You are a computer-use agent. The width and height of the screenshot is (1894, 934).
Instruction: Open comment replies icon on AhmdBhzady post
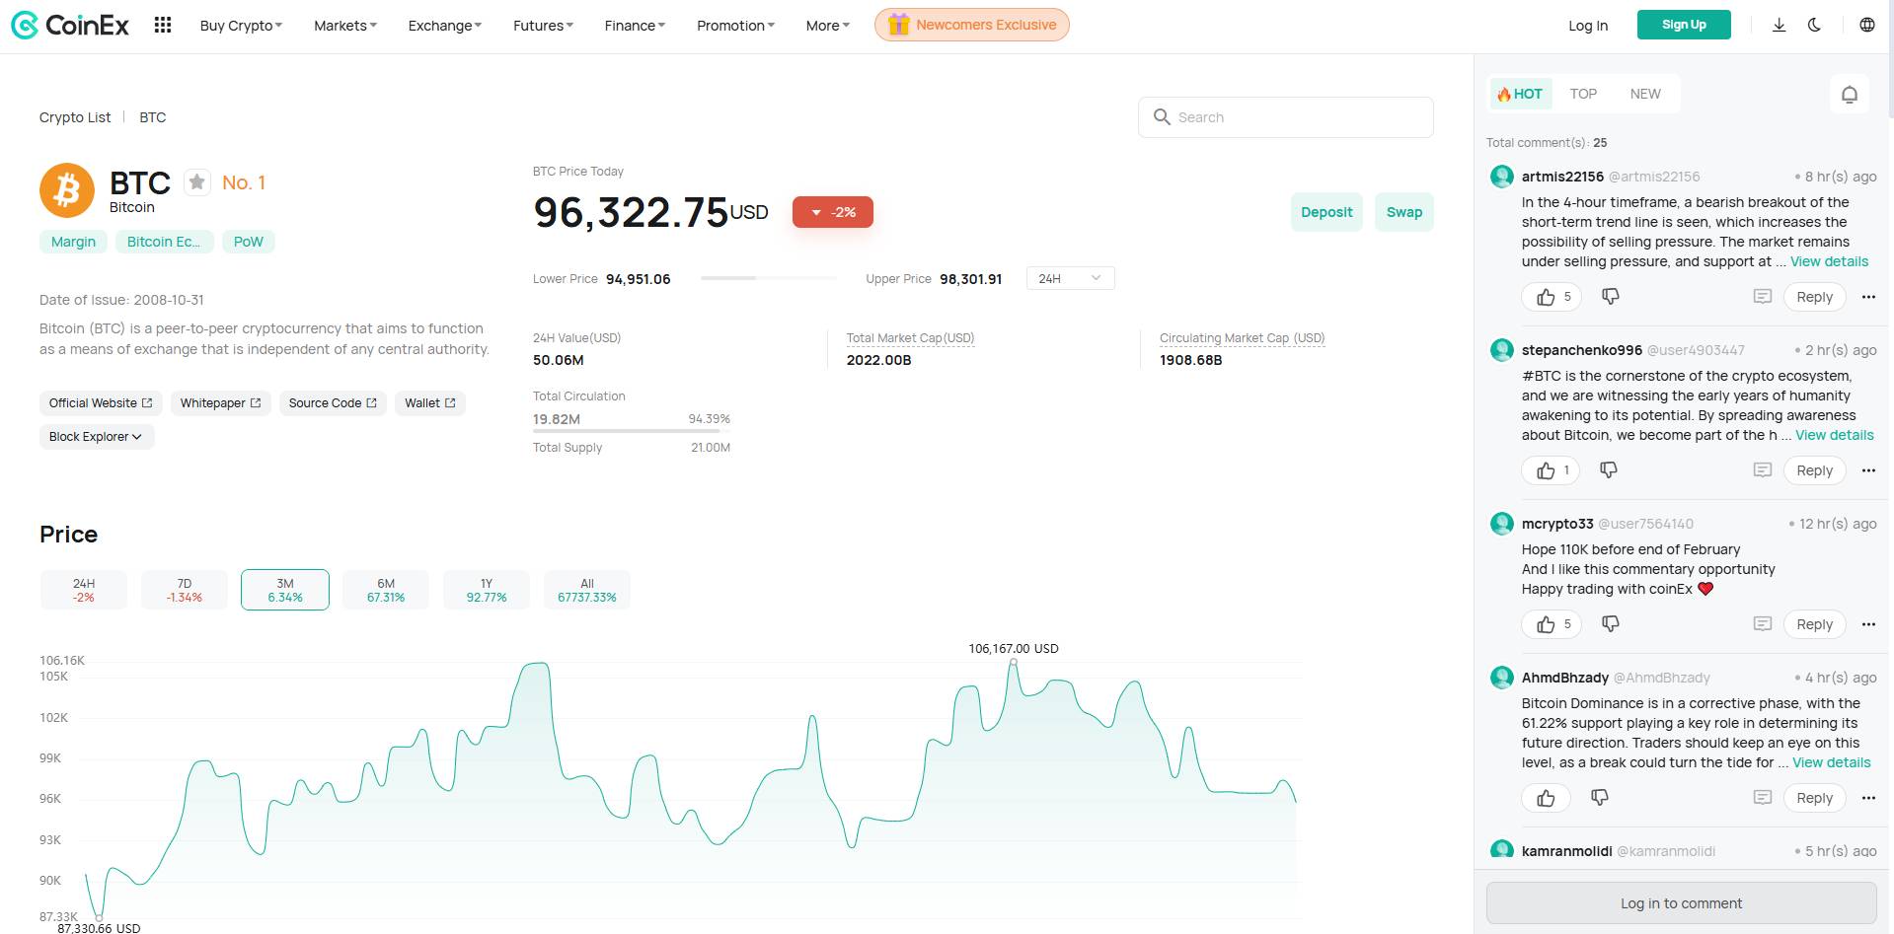click(x=1762, y=798)
